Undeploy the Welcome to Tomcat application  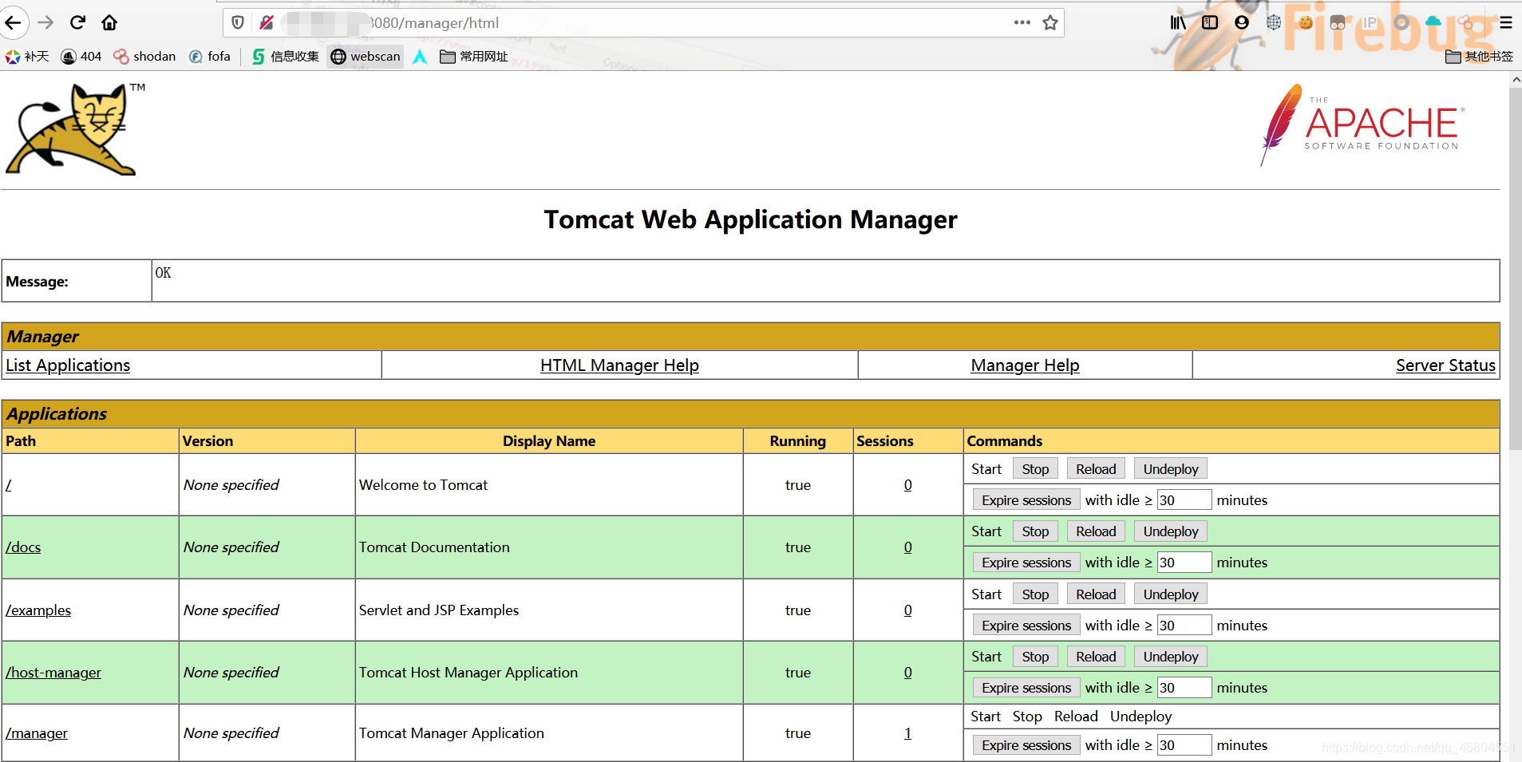(x=1171, y=469)
